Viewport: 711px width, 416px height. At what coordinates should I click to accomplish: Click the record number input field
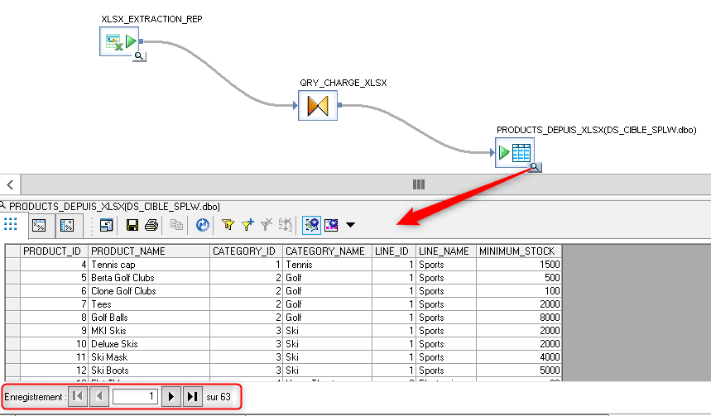tap(135, 397)
